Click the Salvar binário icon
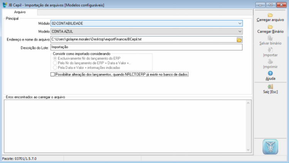The height and width of the screenshot is (163, 289). [x=270, y=38]
